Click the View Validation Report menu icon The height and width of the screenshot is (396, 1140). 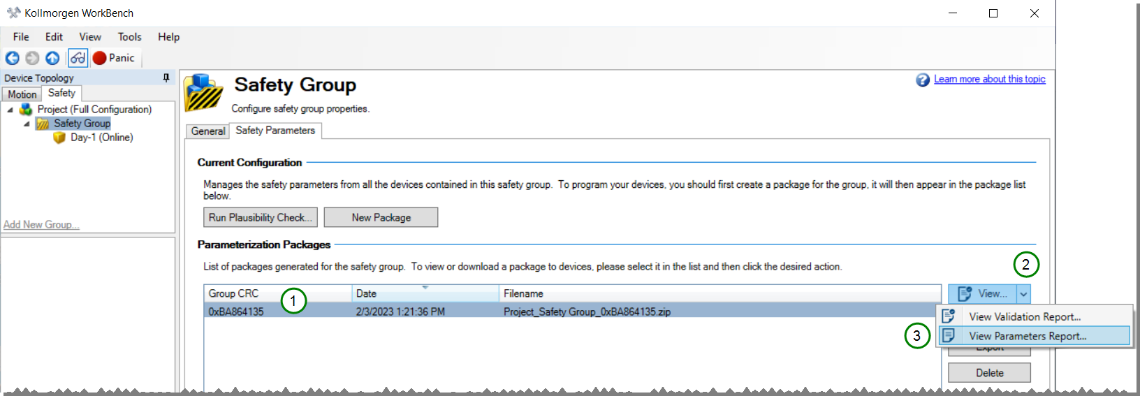click(x=949, y=316)
